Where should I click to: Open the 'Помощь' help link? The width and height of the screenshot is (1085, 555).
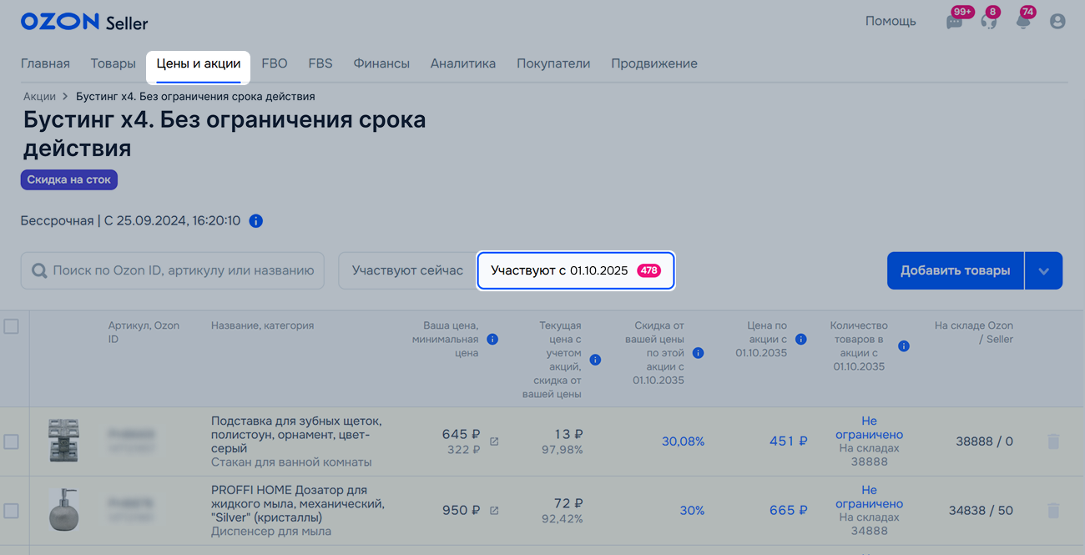coord(890,22)
